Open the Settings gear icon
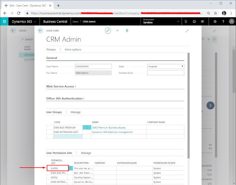 point(215,21)
